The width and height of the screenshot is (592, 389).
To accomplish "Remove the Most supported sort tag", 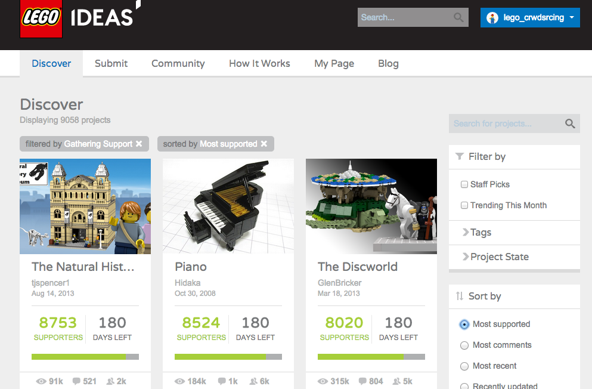I will tap(264, 144).
